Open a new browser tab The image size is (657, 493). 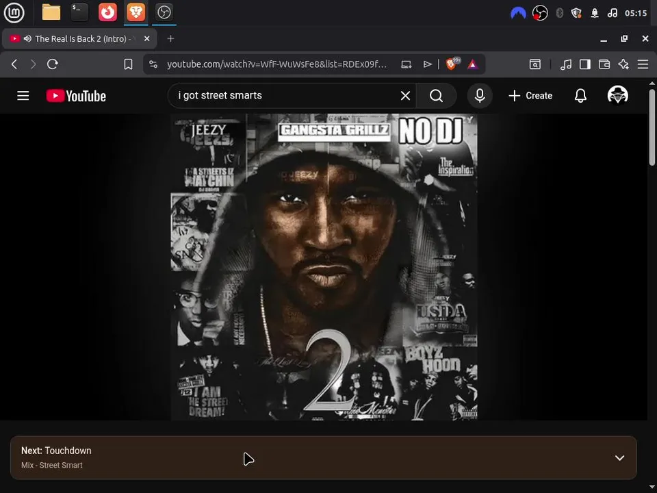pyautogui.click(x=170, y=38)
